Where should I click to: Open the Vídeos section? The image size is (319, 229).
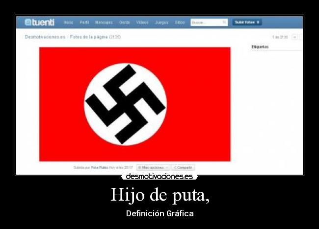pos(142,23)
